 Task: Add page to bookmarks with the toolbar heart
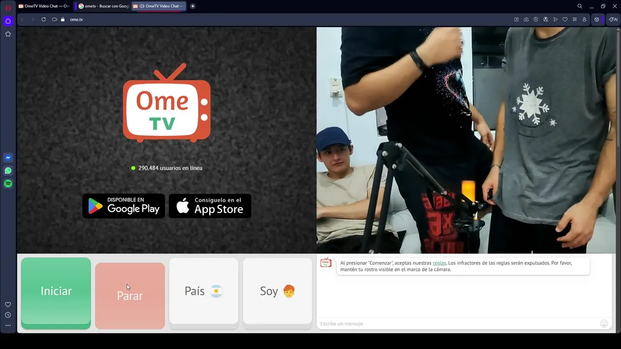pos(565,19)
